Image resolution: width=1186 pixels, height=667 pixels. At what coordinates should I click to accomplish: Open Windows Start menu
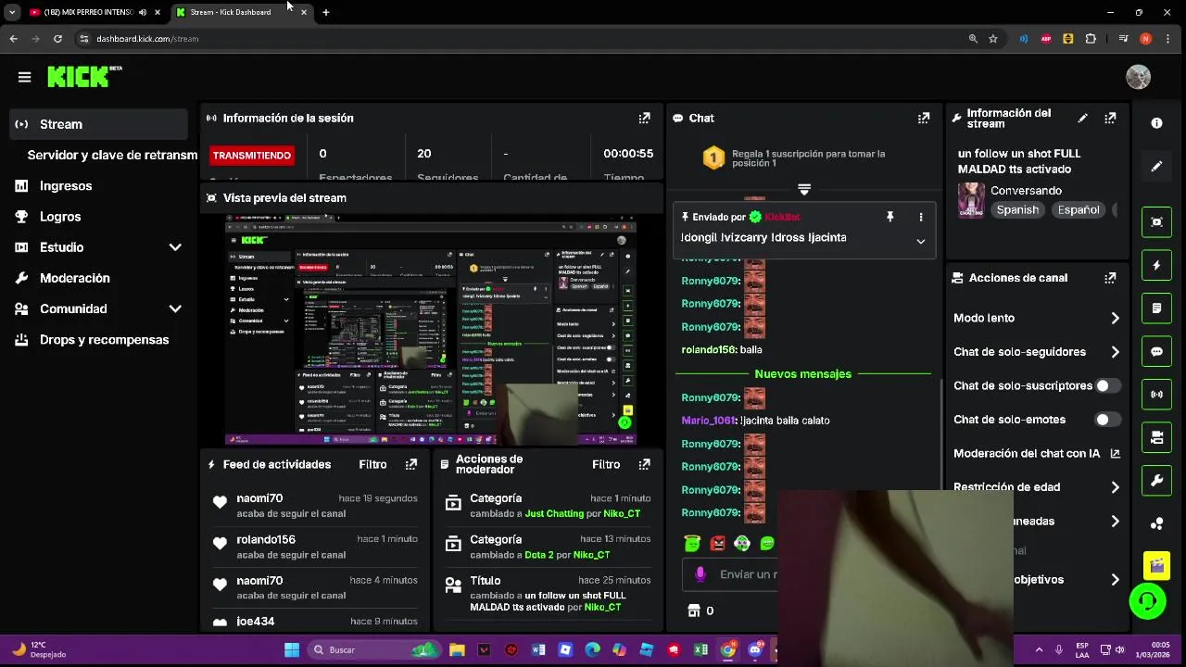292,649
